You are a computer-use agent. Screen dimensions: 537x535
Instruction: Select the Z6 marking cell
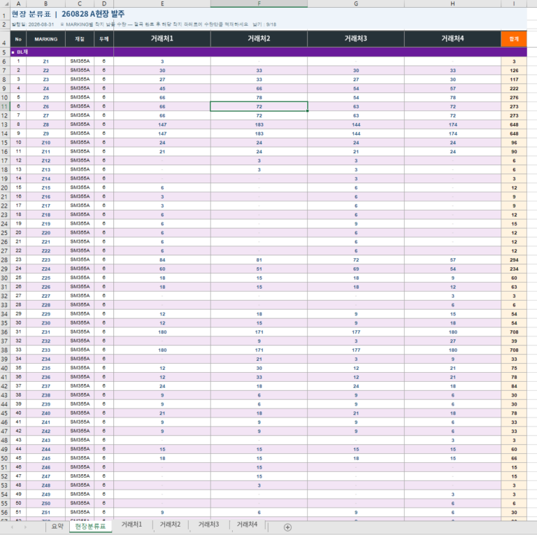[46, 106]
